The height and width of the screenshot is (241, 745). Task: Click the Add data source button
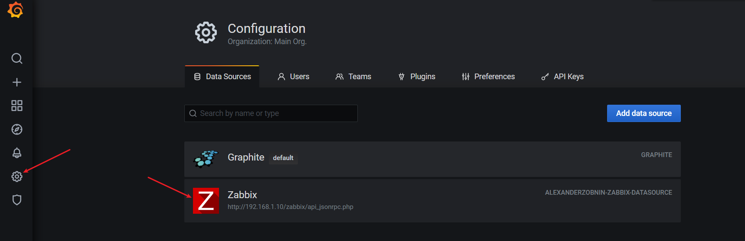pyautogui.click(x=644, y=113)
